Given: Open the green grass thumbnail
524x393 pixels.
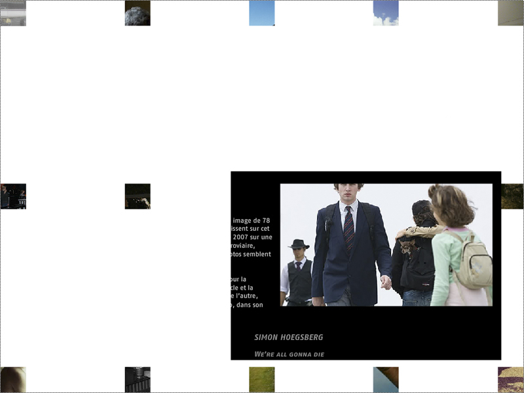Looking at the screenshot, I should [x=262, y=380].
